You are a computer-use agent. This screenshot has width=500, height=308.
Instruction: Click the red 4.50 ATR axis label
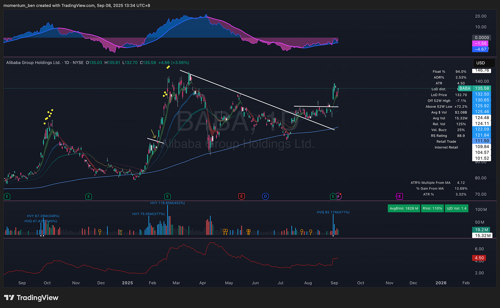(479, 258)
